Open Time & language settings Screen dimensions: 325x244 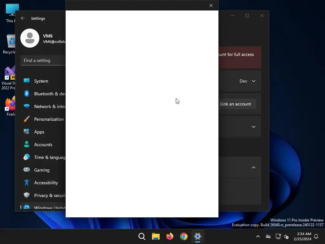[x=43, y=157]
